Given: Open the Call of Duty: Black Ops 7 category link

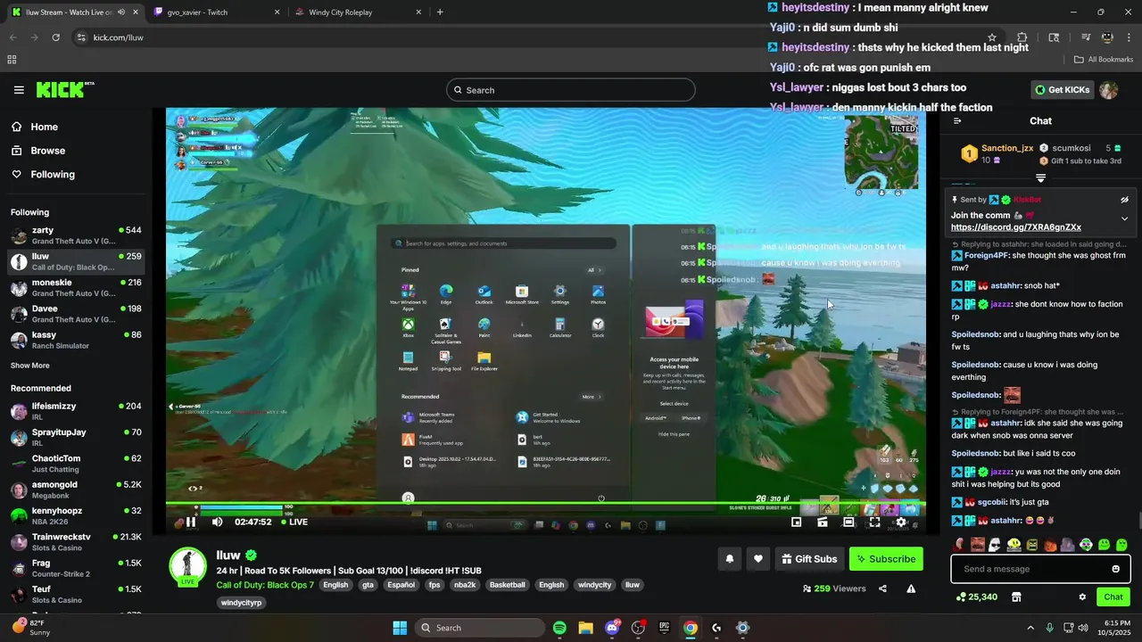Looking at the screenshot, I should click(265, 585).
